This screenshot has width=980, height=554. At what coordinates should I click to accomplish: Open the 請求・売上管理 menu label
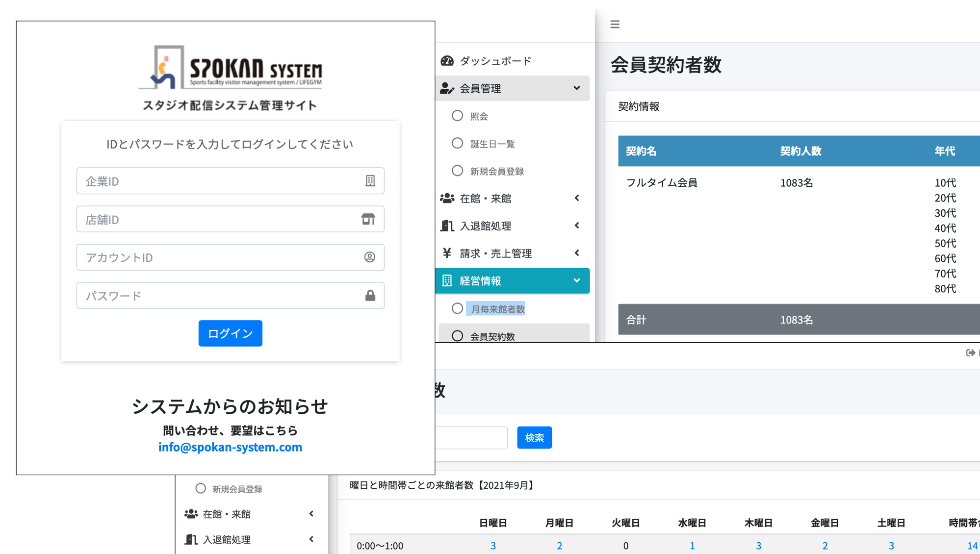(496, 253)
